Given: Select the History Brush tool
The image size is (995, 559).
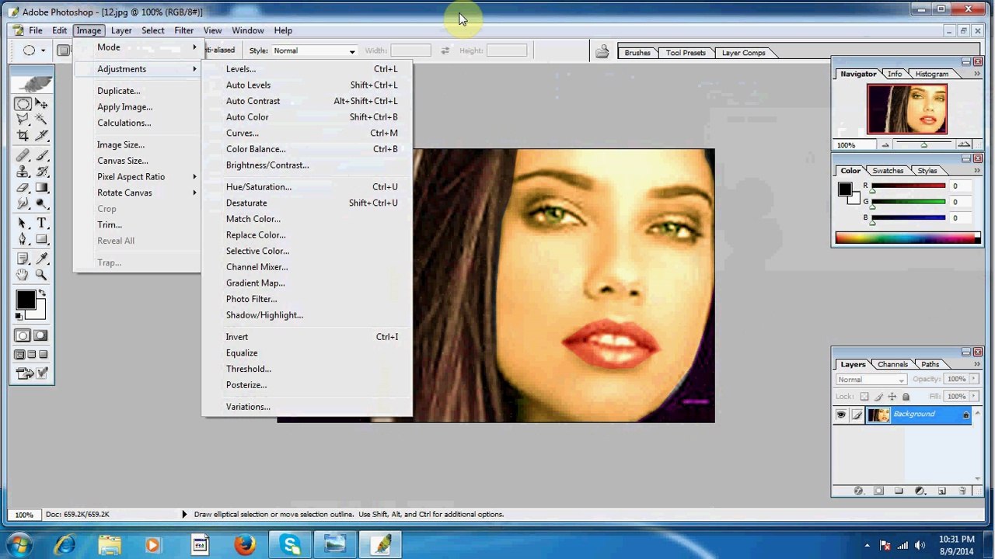Looking at the screenshot, I should [41, 172].
